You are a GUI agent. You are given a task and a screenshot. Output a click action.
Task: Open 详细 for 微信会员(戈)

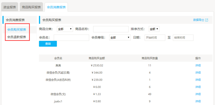pyautogui.click(x=198, y=94)
